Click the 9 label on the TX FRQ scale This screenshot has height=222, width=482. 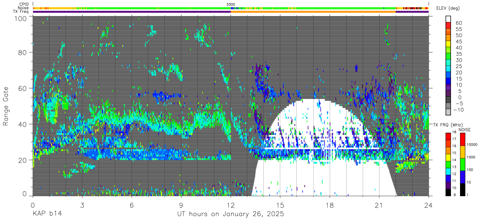[455, 195]
